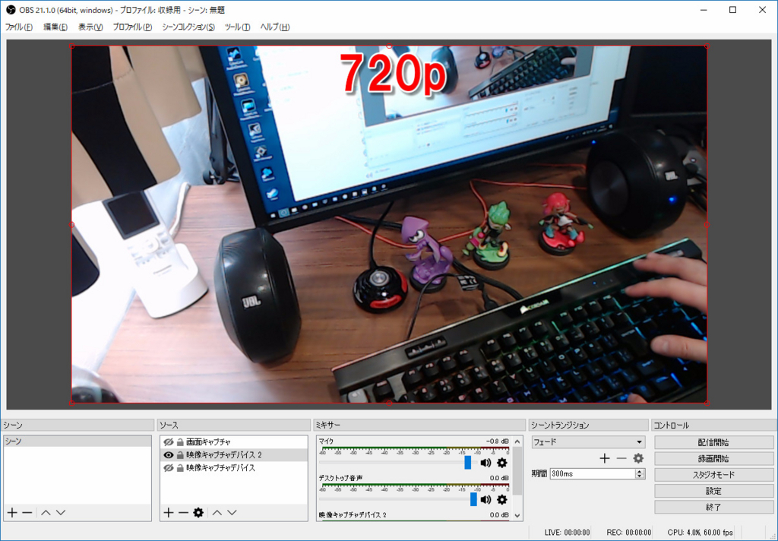Hide the 映像キャプチャデバイス 2 source
Viewport: 778px width, 541px height.
click(169, 455)
